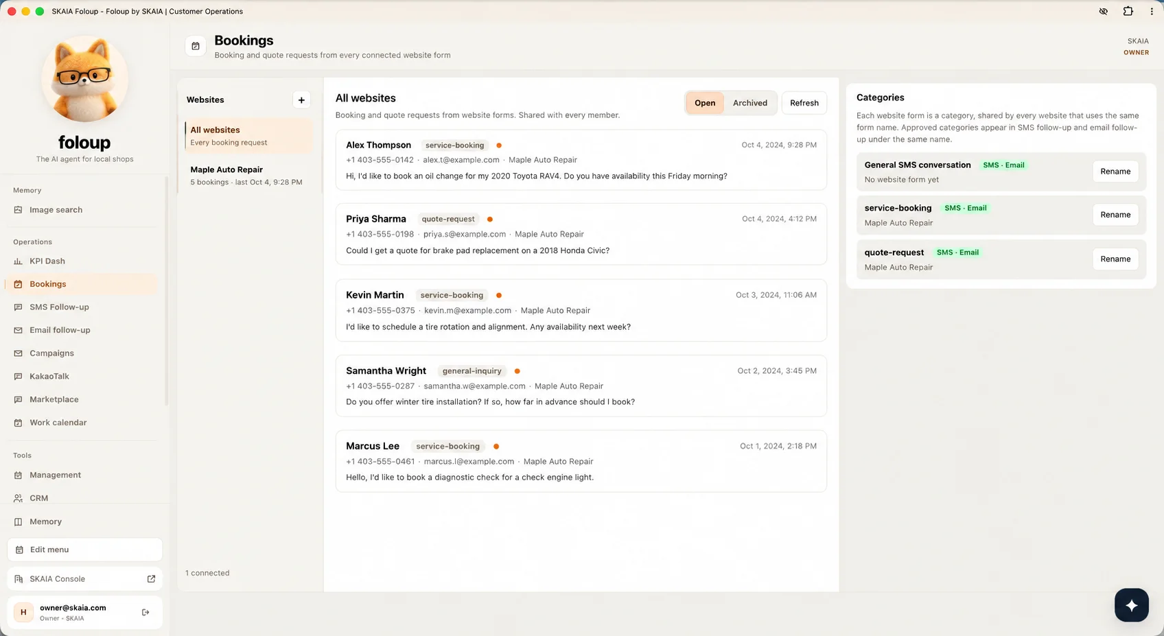Click the foloup fox avatar image
Screen dimensions: 1164x636
[85, 79]
